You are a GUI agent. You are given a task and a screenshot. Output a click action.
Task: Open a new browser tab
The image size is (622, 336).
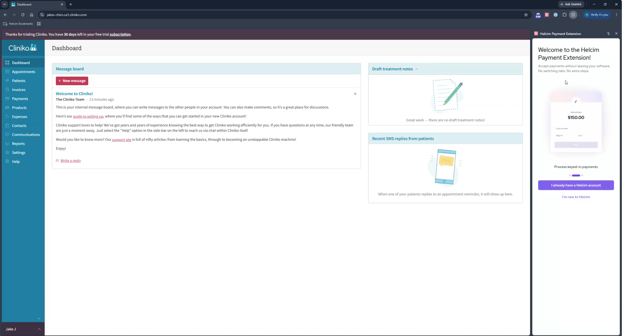tap(71, 4)
